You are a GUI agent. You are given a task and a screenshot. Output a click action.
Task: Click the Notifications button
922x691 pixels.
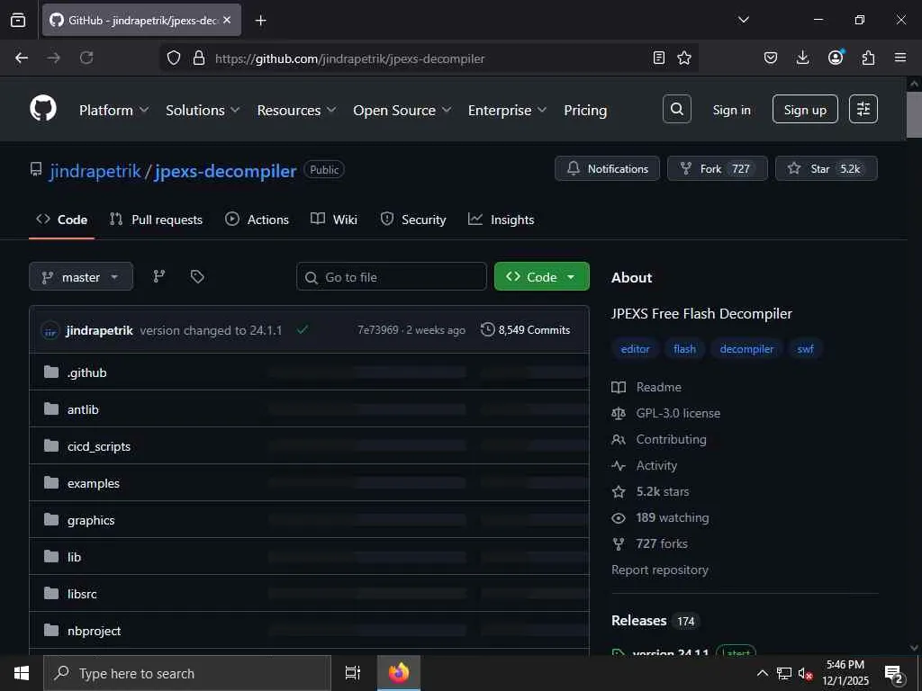(x=607, y=168)
